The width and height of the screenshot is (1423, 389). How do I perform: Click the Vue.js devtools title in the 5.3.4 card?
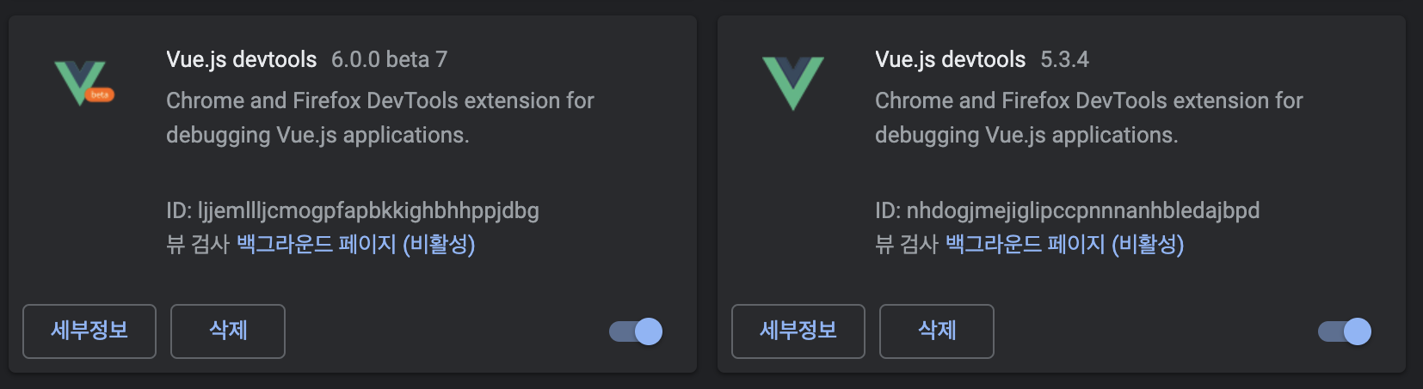[951, 59]
